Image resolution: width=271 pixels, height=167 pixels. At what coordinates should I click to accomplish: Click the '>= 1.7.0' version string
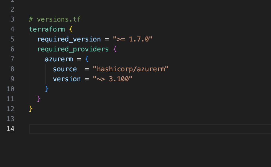pos(133,39)
